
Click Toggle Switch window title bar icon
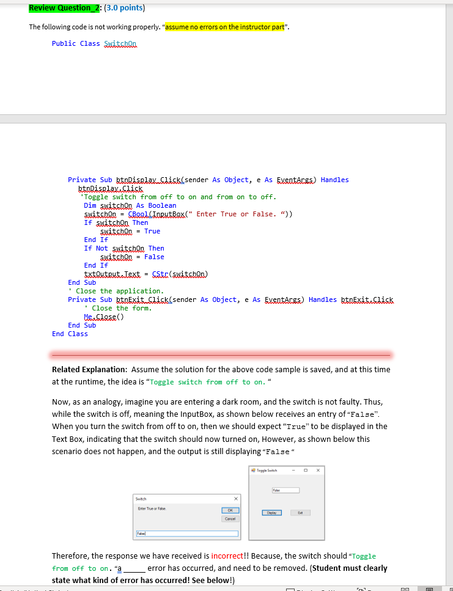pos(253,471)
